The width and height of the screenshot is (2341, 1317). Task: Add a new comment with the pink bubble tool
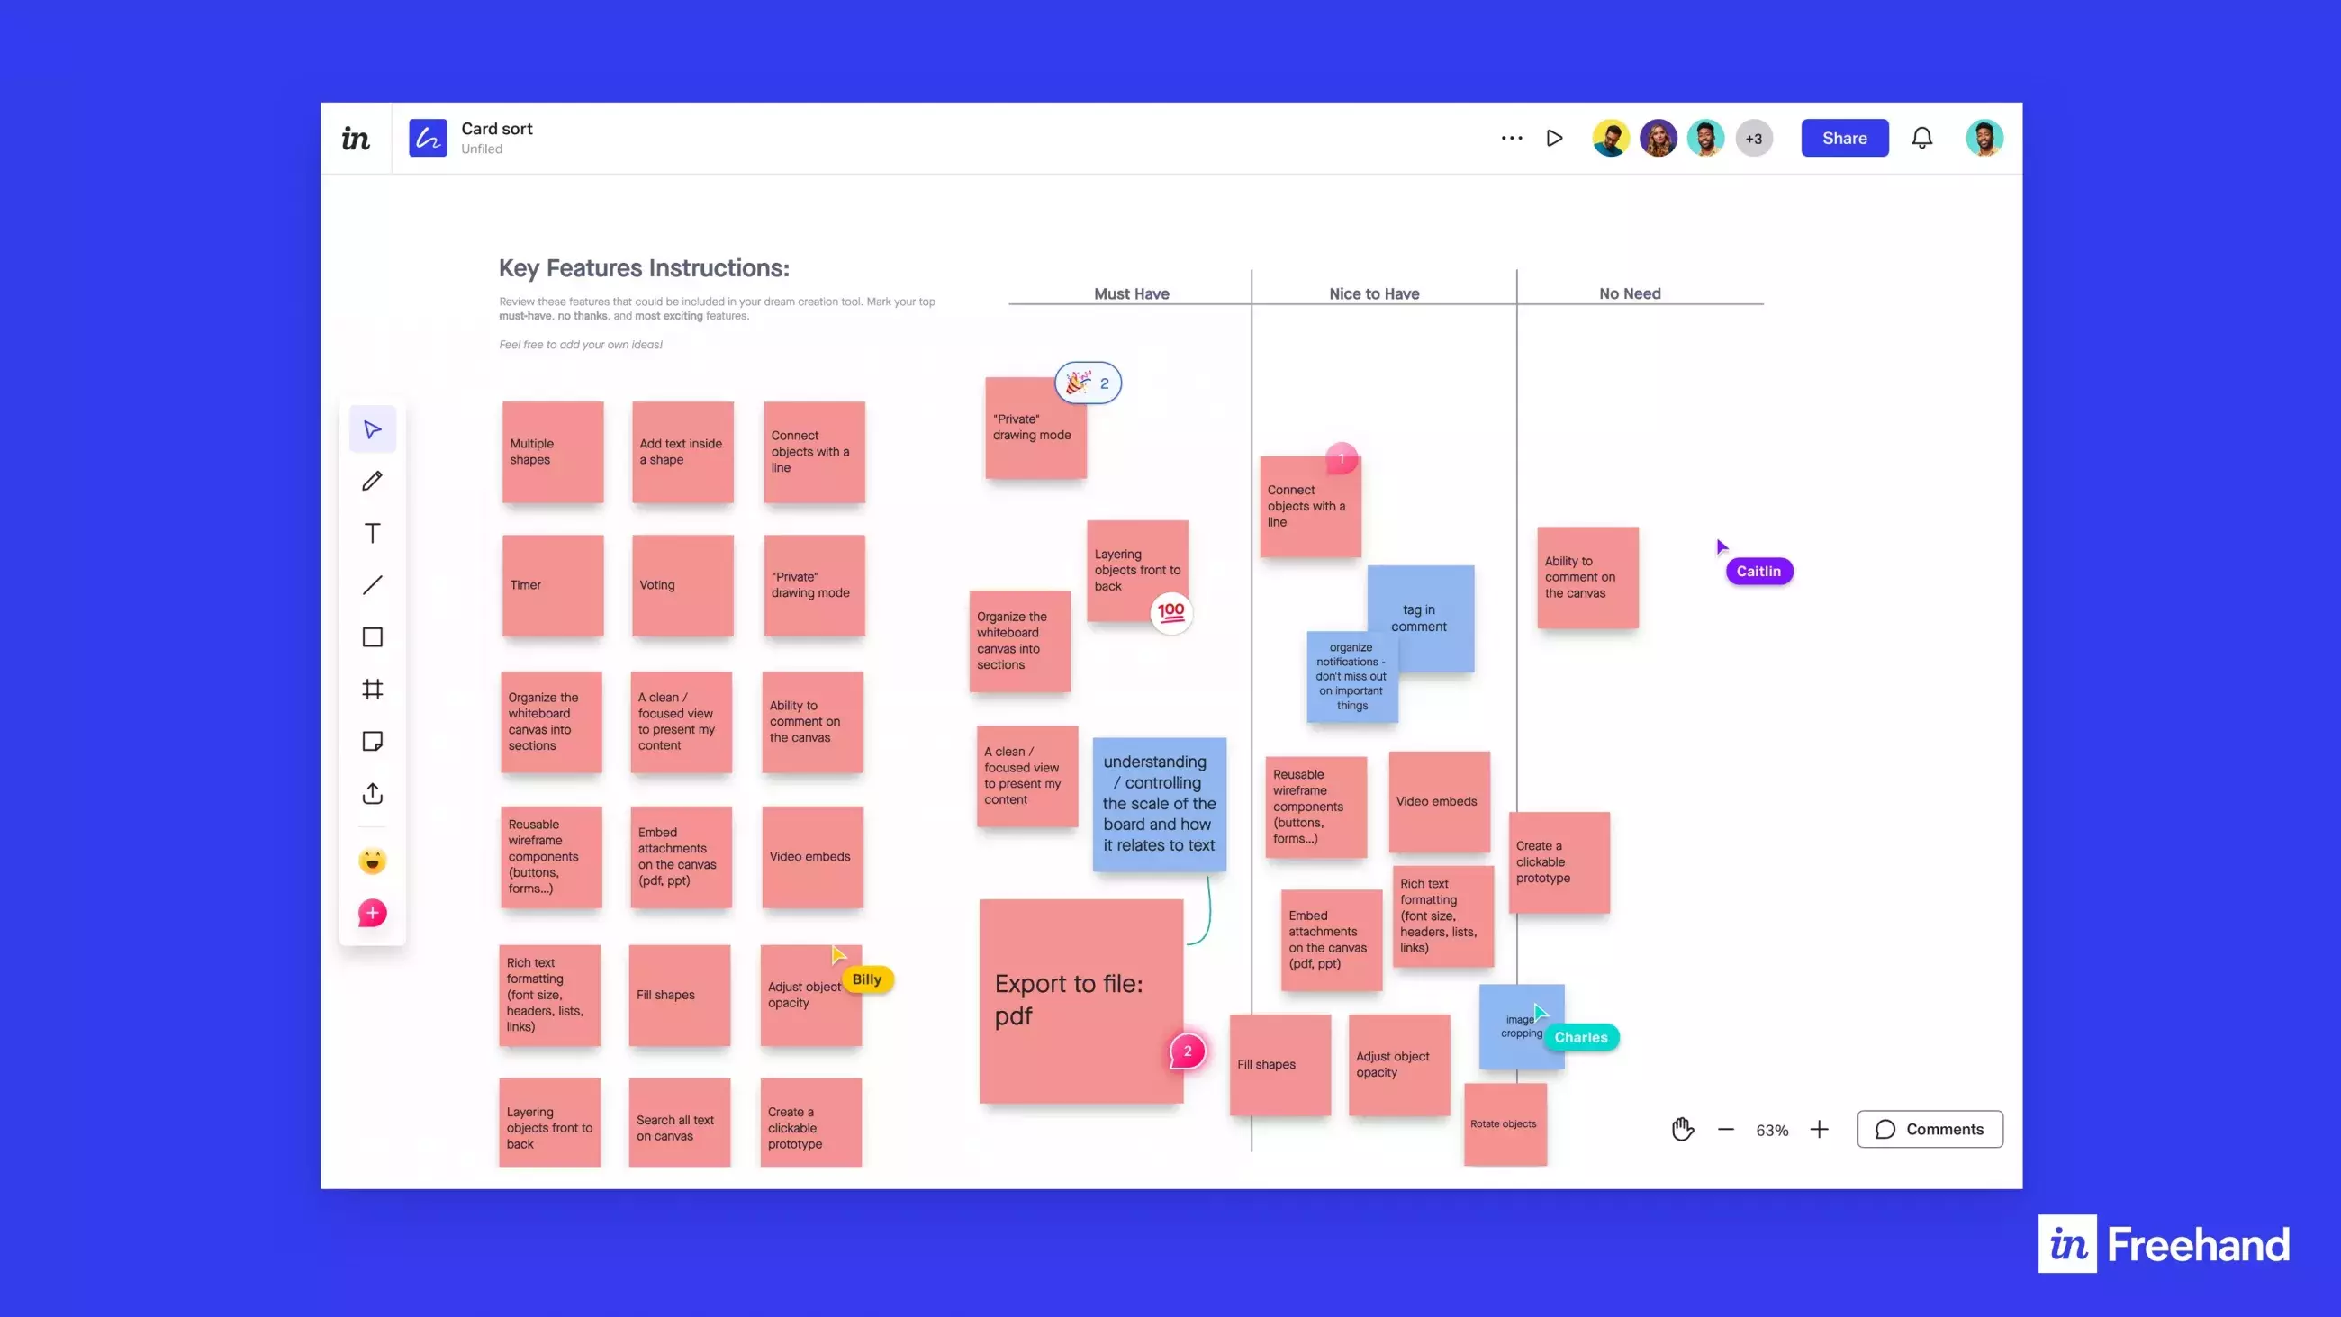coord(372,913)
